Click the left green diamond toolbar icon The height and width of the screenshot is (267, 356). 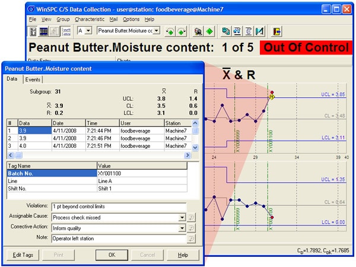[x=170, y=30]
